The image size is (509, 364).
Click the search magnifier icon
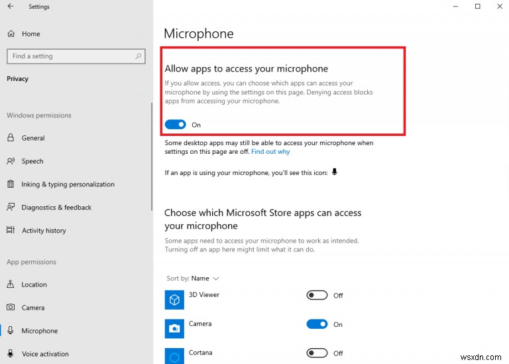click(x=139, y=56)
